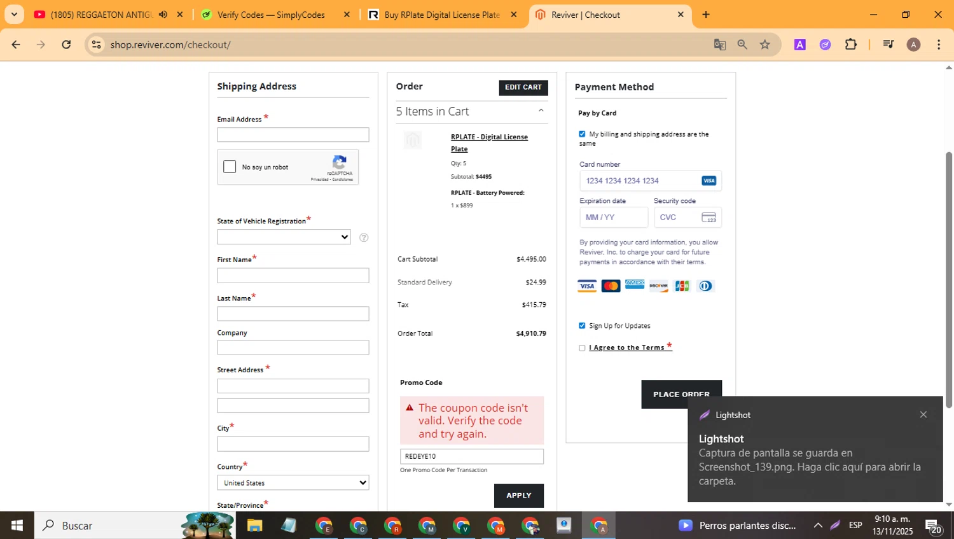Open the Lightshot tray icon
The height and width of the screenshot is (539, 954).
click(836, 526)
